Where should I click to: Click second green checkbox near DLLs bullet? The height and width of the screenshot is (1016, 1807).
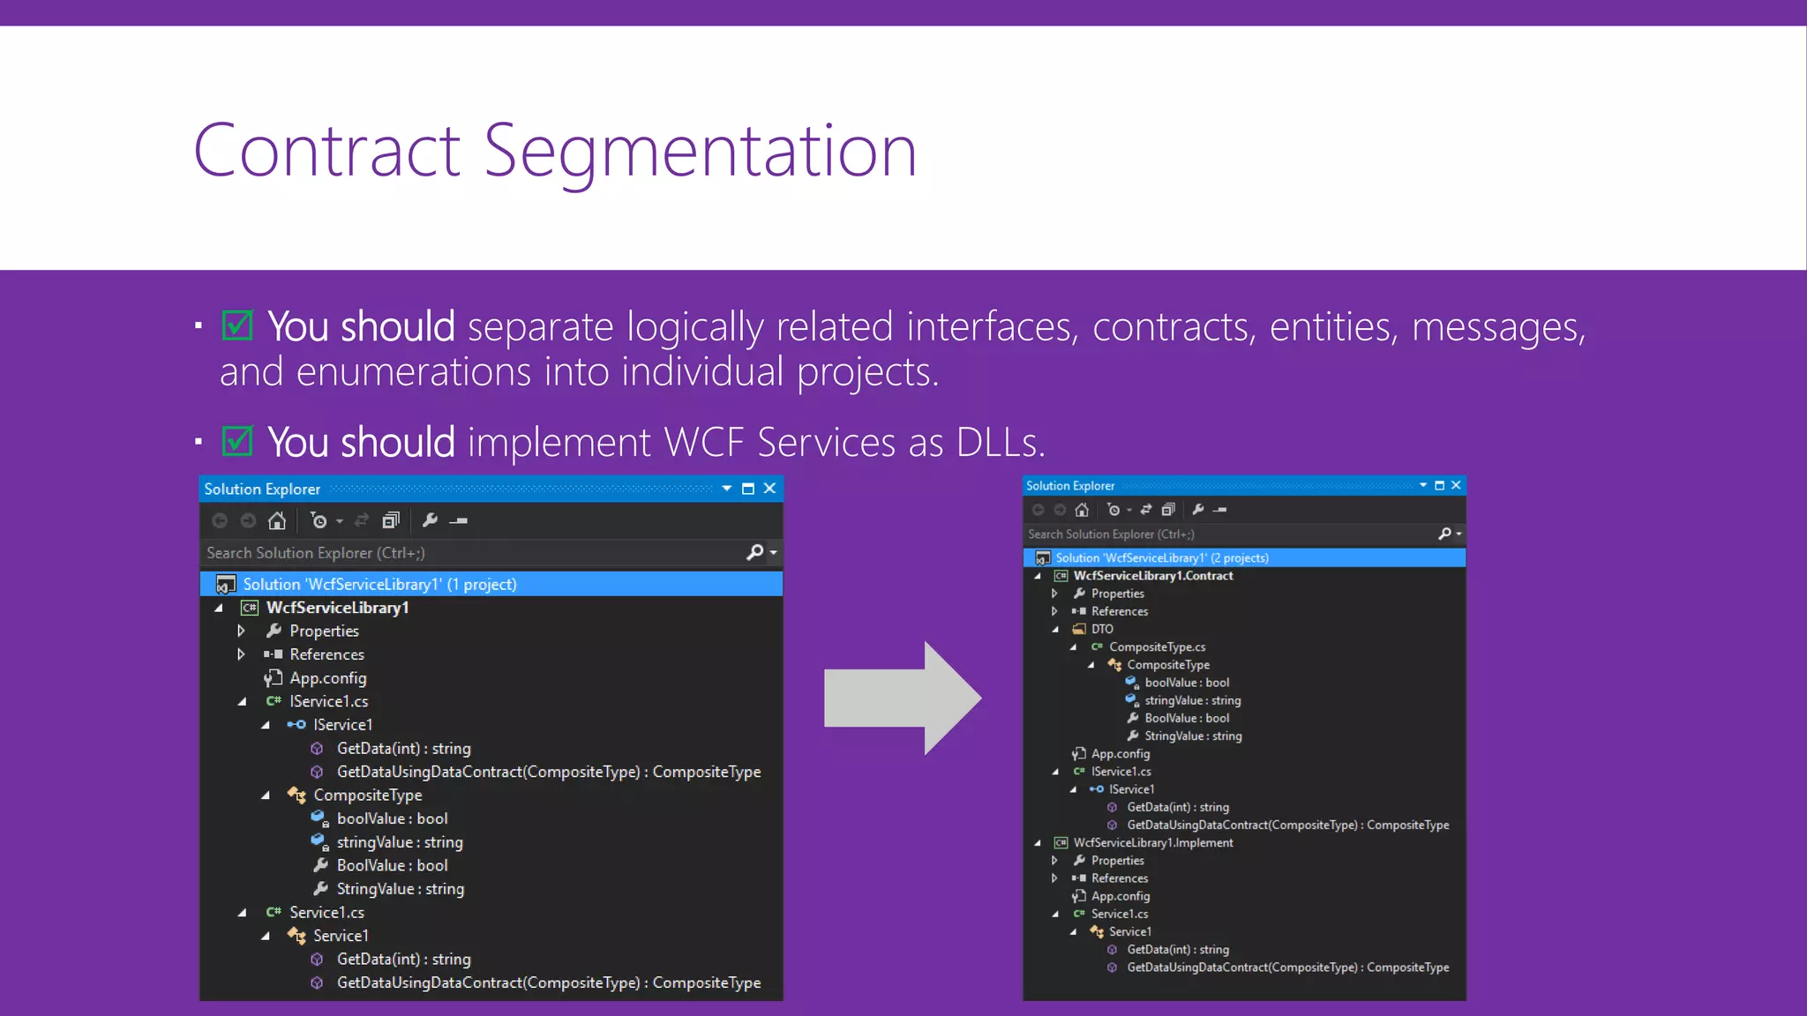point(237,441)
